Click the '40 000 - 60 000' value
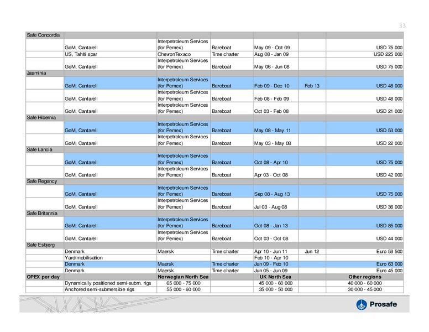This screenshot has width=429, height=332. [365, 283]
